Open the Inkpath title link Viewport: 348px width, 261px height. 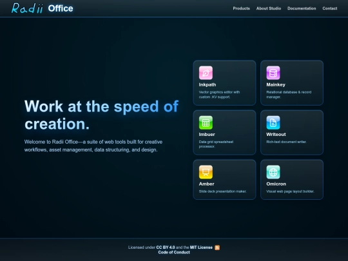[x=208, y=85]
